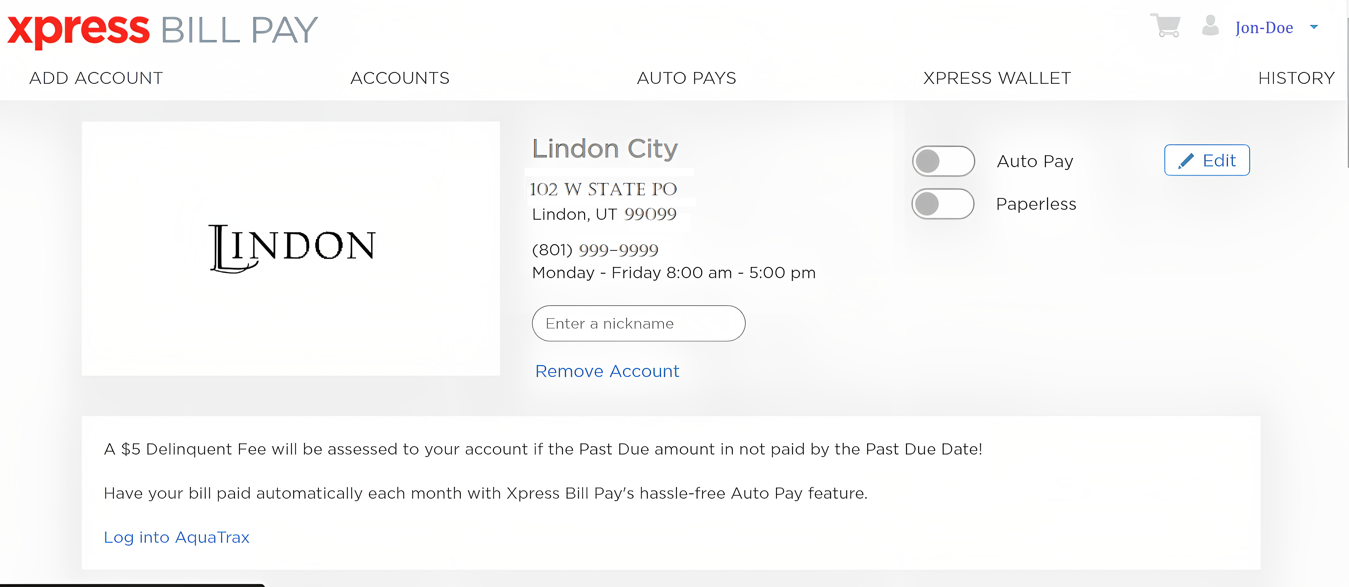Open the Jon-Doe user menu
This screenshot has height=587, width=1349.
click(1264, 28)
